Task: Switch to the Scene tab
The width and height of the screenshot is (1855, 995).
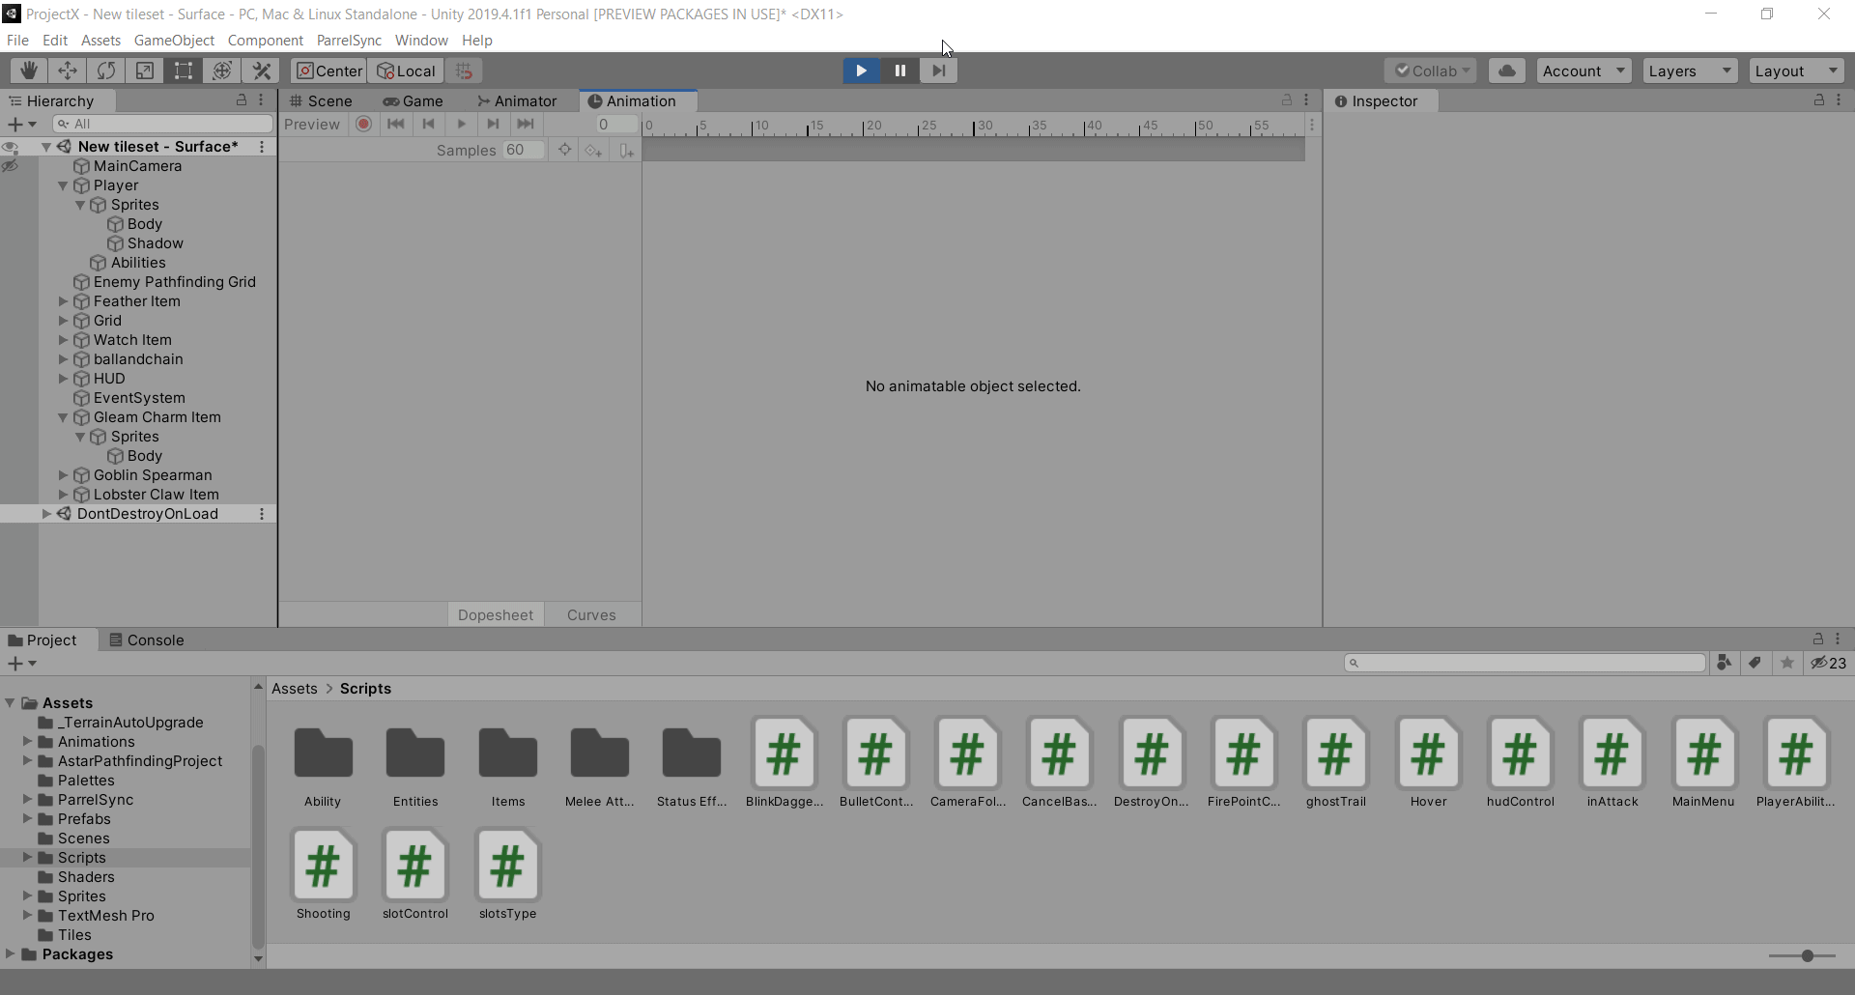Action: (x=322, y=100)
